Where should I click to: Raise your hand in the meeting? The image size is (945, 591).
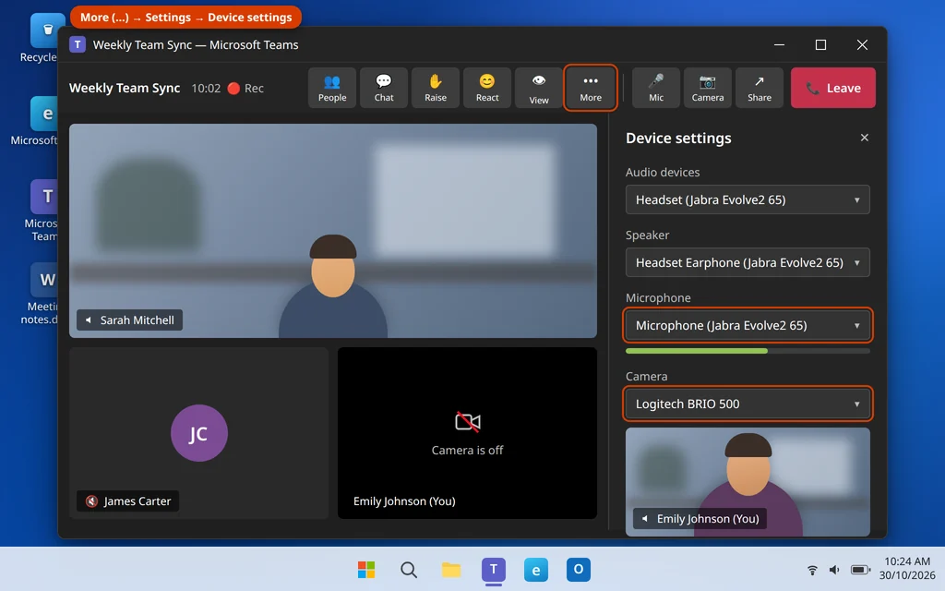[436, 88]
